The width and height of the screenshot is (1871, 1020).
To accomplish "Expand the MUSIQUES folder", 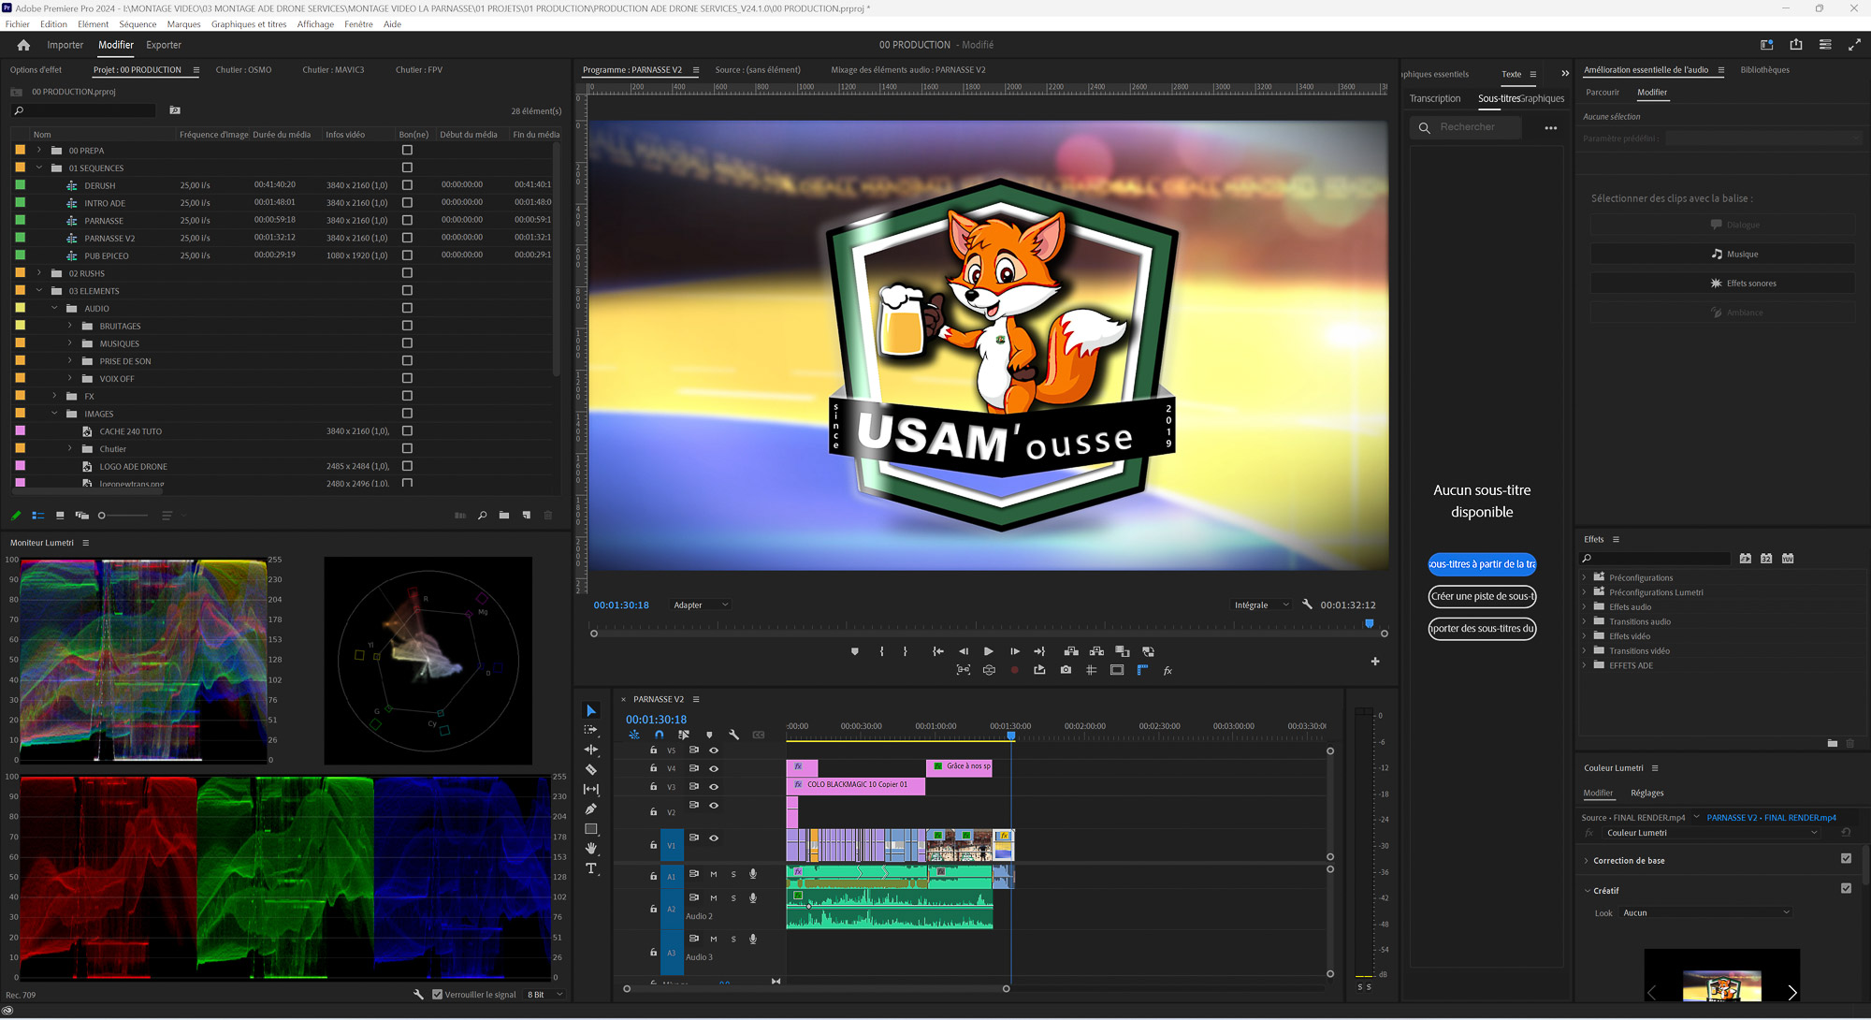I will [x=70, y=343].
